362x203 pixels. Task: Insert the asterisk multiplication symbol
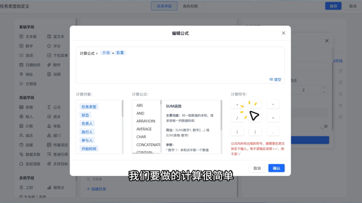[x=273, y=105]
